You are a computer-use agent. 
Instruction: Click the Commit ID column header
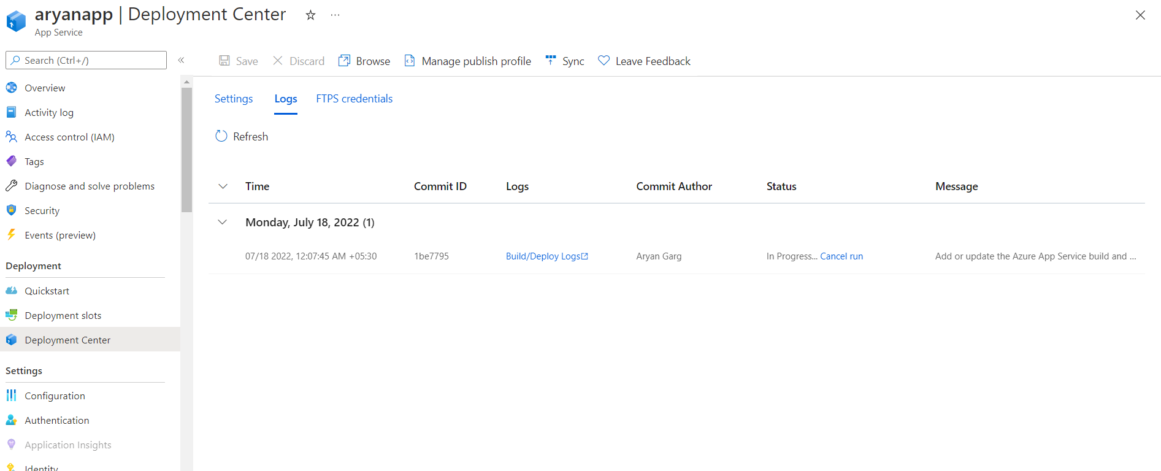pos(440,186)
